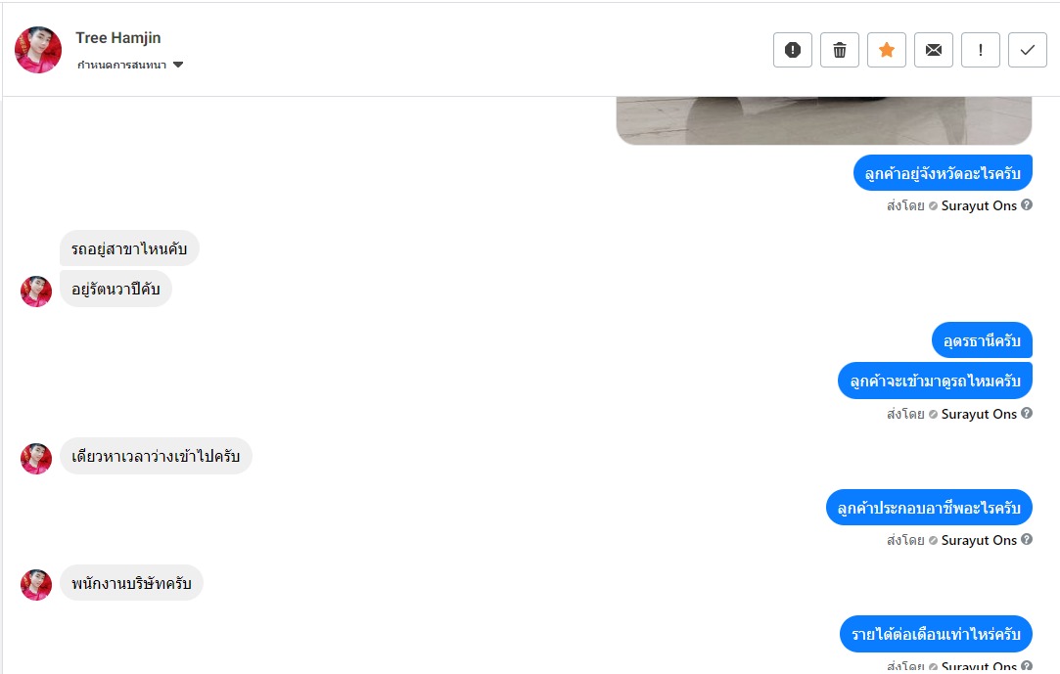Click the Tree Hamjin contact name
1060x674 pixels.
118,38
